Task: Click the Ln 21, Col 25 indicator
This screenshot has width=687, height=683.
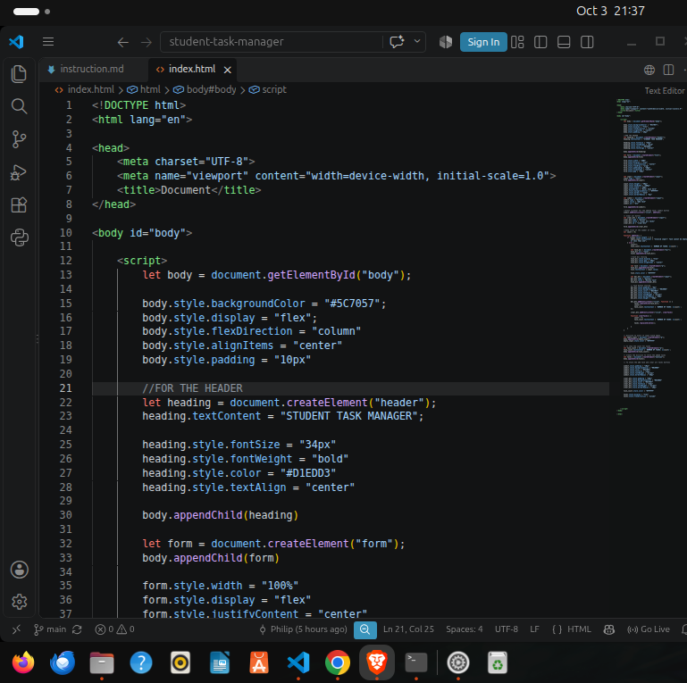Action: pyautogui.click(x=408, y=629)
